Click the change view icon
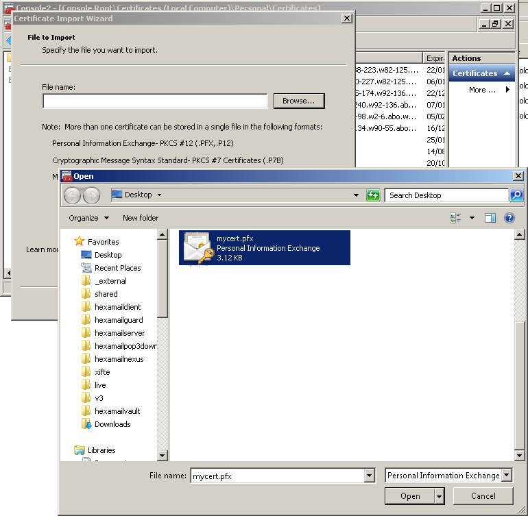Screen dimensions: 528x516 pyautogui.click(x=456, y=218)
